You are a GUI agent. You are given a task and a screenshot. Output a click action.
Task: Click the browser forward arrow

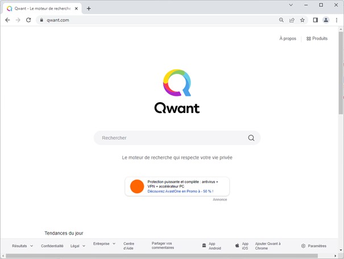(18, 20)
